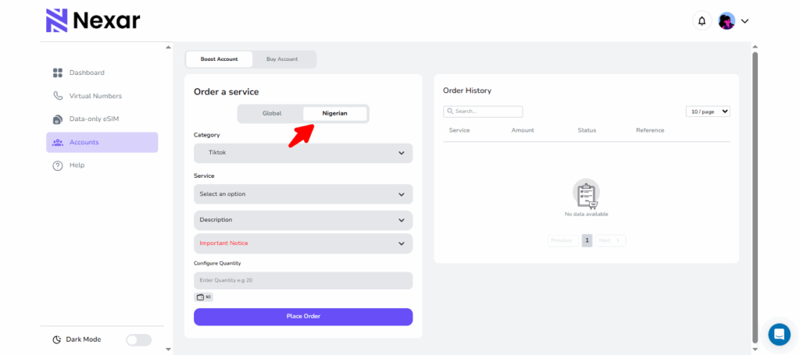Viewport: 800px width, 355px height.
Task: Expand the Important Notice section
Action: tap(303, 243)
